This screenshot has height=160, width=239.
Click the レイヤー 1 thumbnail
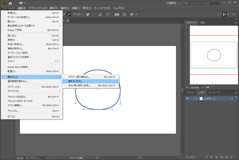point(201,98)
